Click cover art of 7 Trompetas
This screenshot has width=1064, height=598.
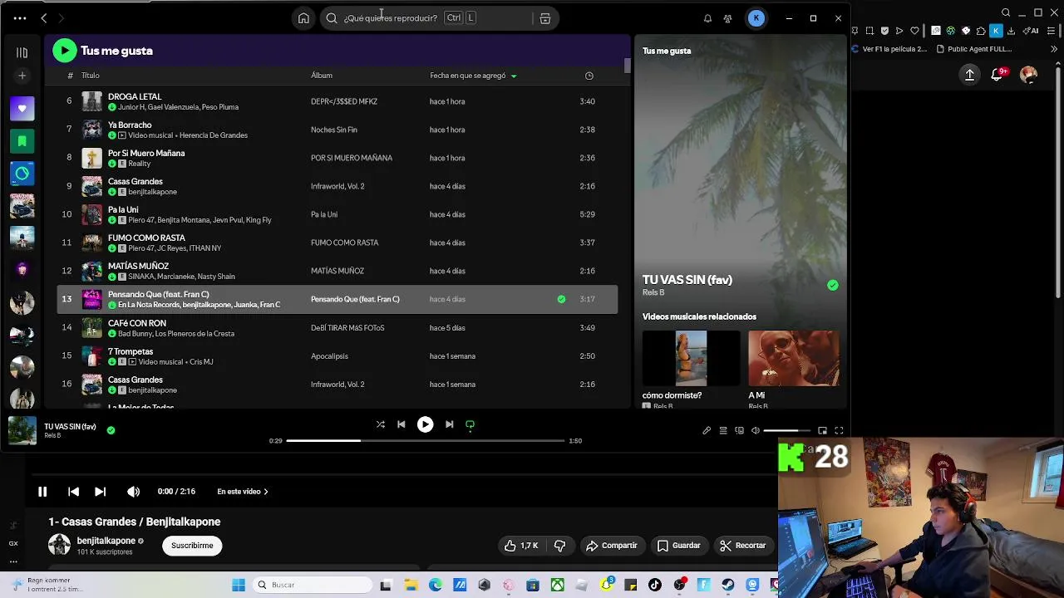[x=92, y=356]
